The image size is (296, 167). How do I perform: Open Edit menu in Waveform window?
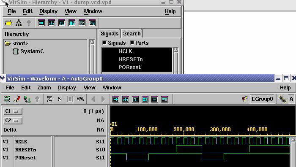[26, 88]
